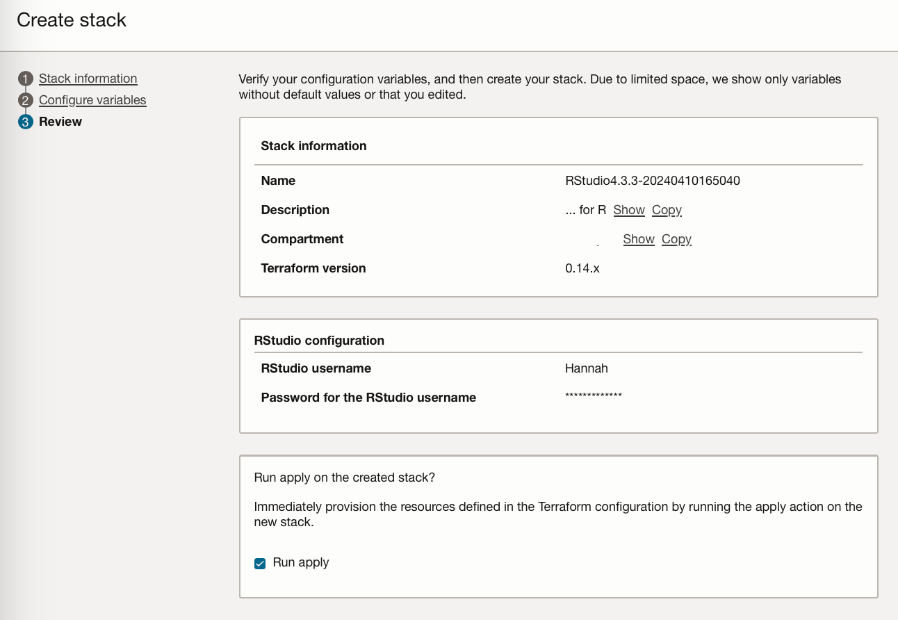Click the Create stack page title
This screenshot has width=898, height=620.
coord(72,20)
